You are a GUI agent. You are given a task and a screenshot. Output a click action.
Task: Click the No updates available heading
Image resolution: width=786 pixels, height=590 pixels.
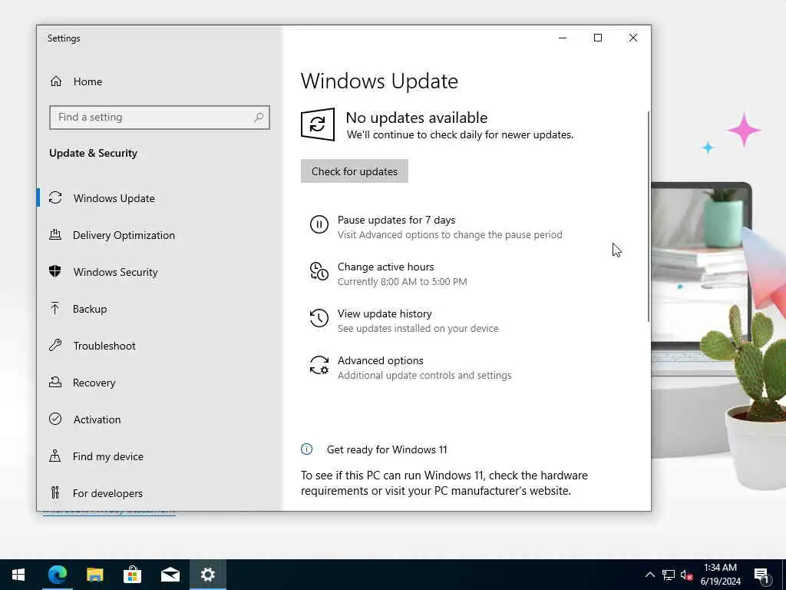coord(417,118)
